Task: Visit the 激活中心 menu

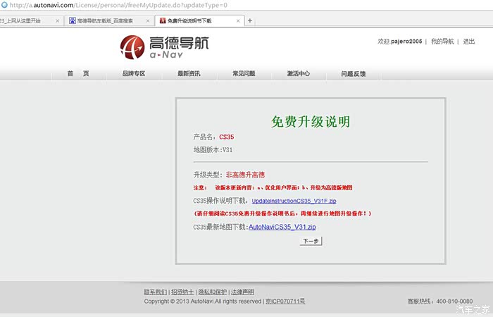Action: pos(299,73)
